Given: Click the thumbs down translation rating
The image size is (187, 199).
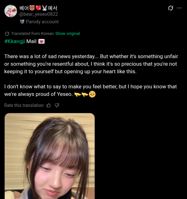Looking at the screenshot, I should pyautogui.click(x=57, y=105).
